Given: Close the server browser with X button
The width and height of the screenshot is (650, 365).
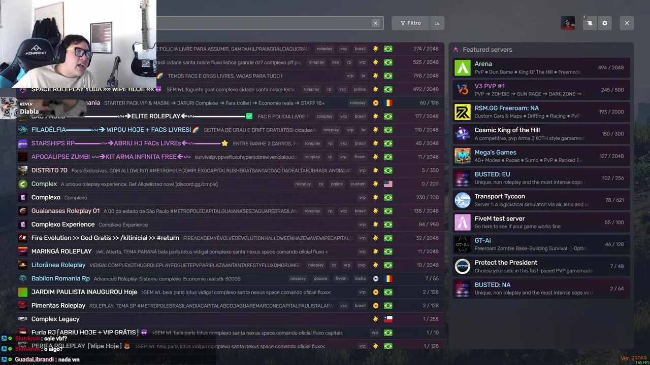Looking at the screenshot, I should click(627, 23).
